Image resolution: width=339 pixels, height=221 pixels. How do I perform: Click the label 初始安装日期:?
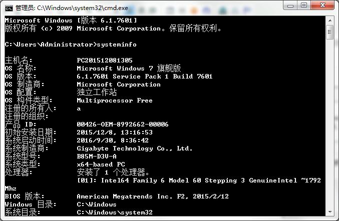point(30,132)
